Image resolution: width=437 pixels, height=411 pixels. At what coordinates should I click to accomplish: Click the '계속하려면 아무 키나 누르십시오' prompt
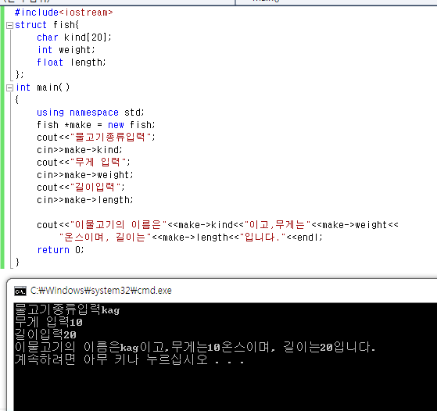click(130, 359)
